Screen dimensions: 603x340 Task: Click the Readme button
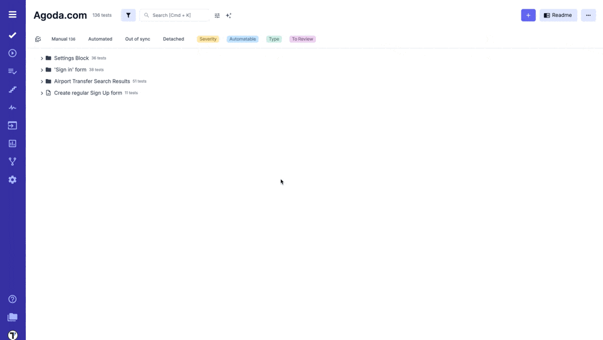point(558,15)
